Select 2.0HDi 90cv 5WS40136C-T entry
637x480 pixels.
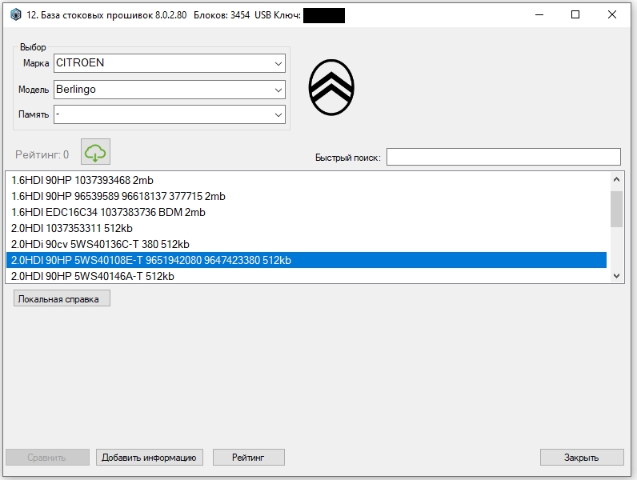[306, 244]
